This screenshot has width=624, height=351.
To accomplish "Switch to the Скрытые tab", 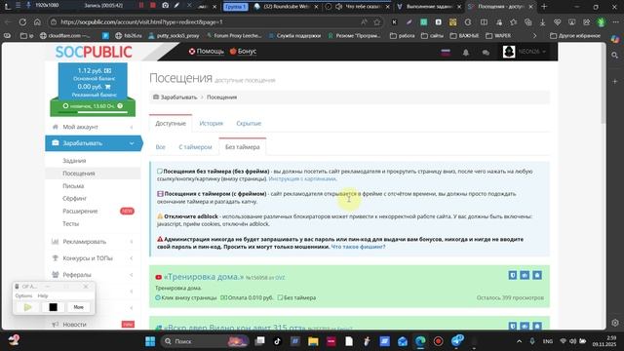I will coord(249,124).
